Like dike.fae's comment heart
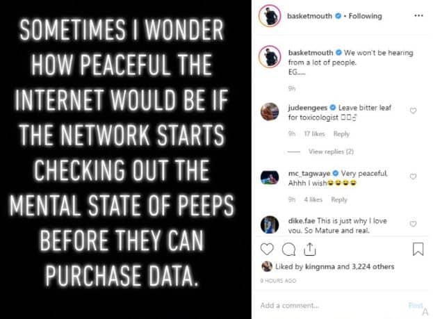The height and width of the screenshot is (319, 433). (x=413, y=224)
